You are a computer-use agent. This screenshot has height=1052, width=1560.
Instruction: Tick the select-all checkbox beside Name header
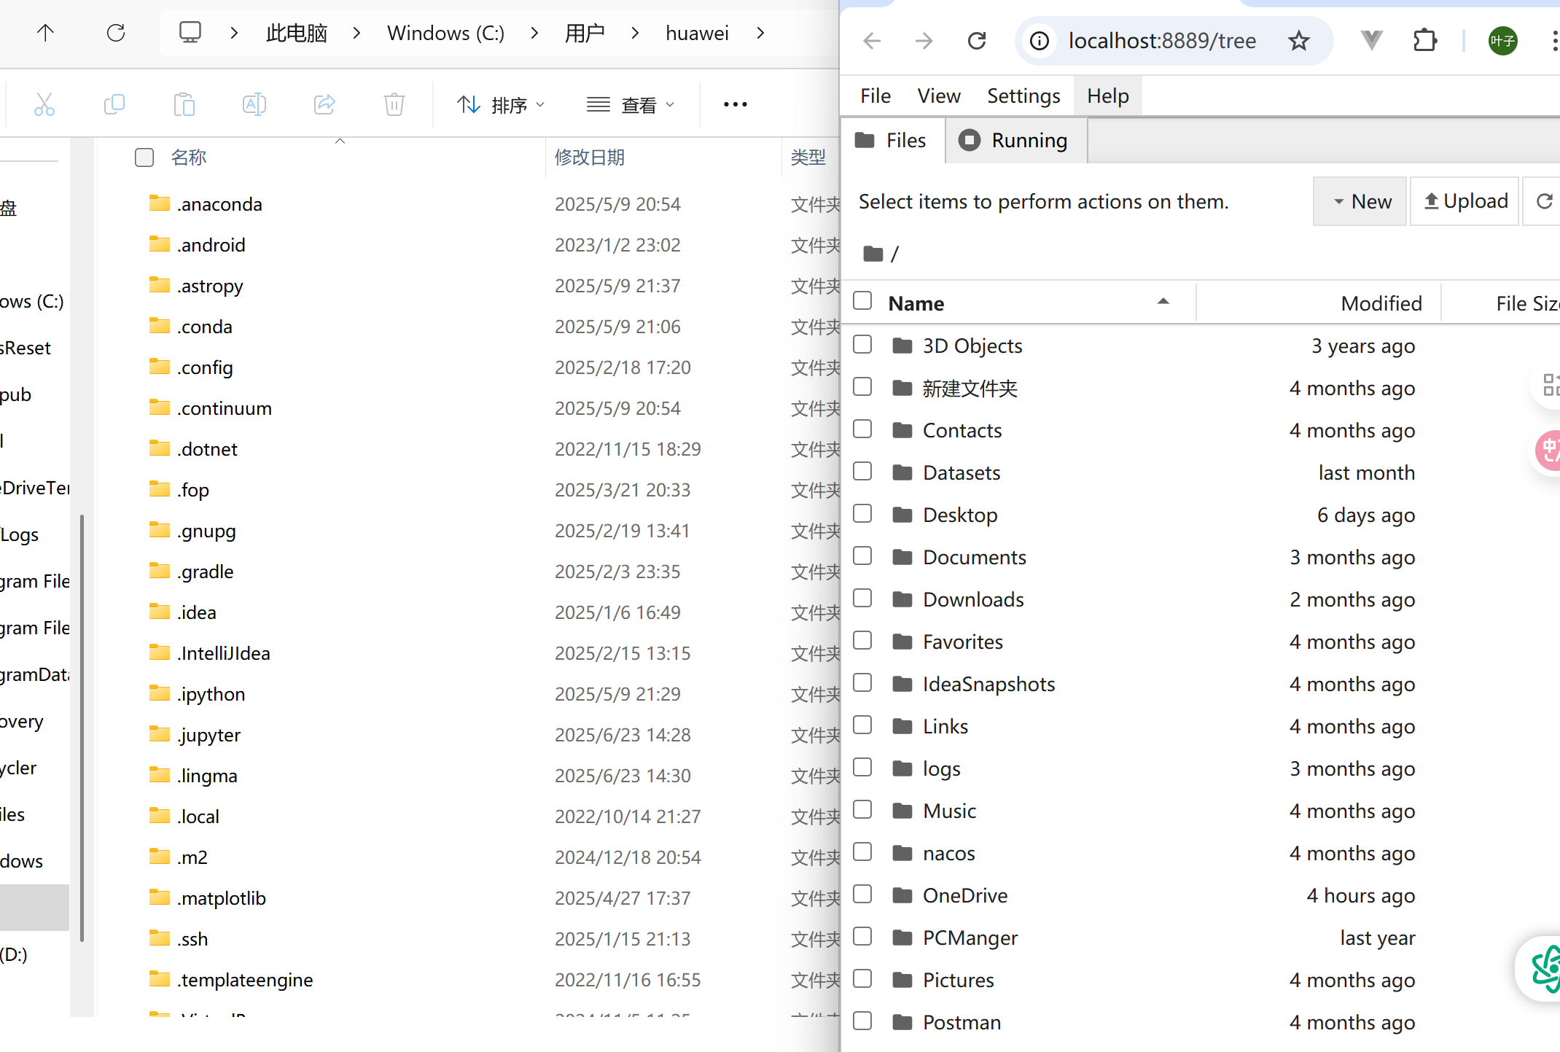point(862,301)
